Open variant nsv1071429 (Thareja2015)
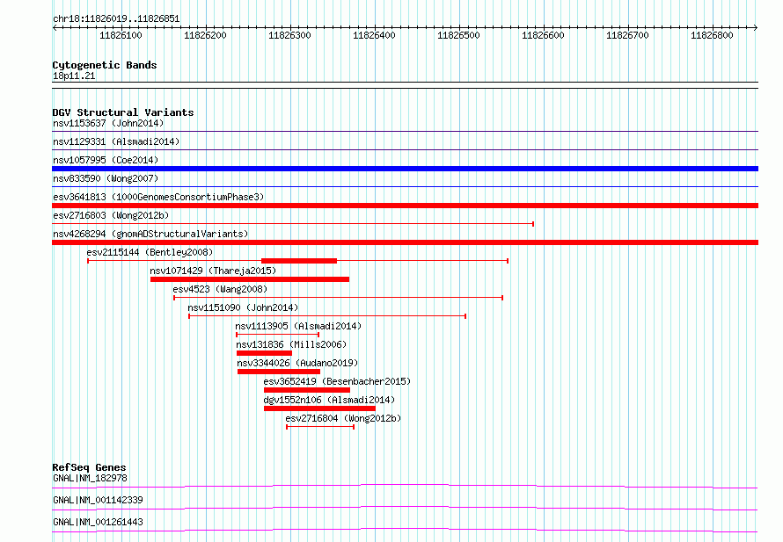 point(213,271)
